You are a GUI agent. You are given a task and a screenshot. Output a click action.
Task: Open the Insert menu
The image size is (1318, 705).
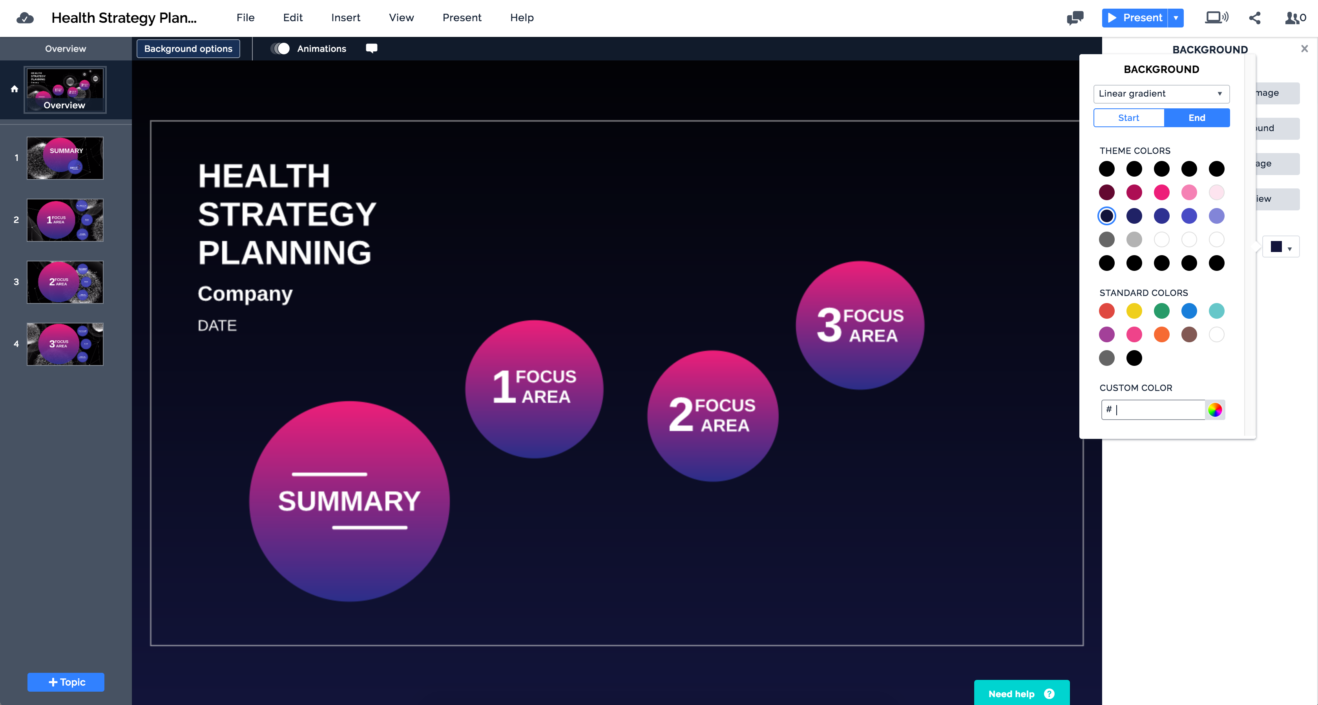tap(345, 18)
